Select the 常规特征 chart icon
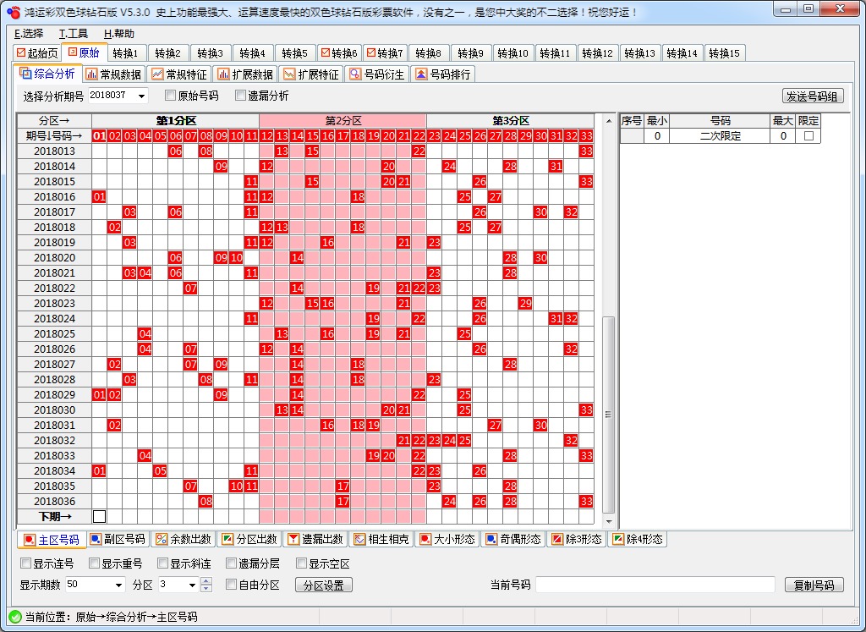The width and height of the screenshot is (866, 632). click(157, 74)
